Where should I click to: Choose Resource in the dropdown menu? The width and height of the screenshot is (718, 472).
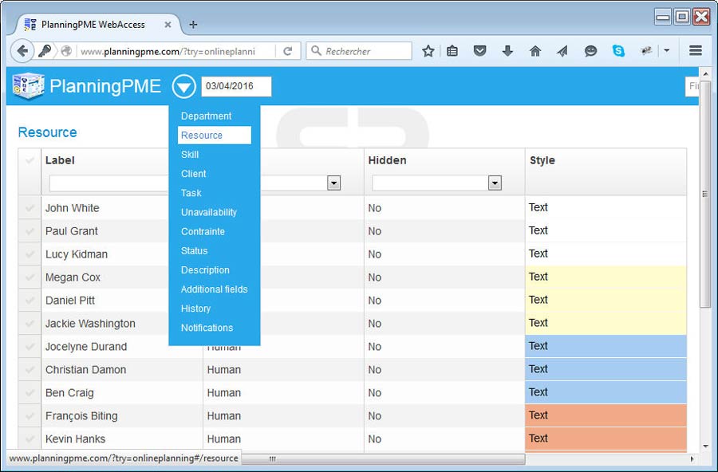215,135
